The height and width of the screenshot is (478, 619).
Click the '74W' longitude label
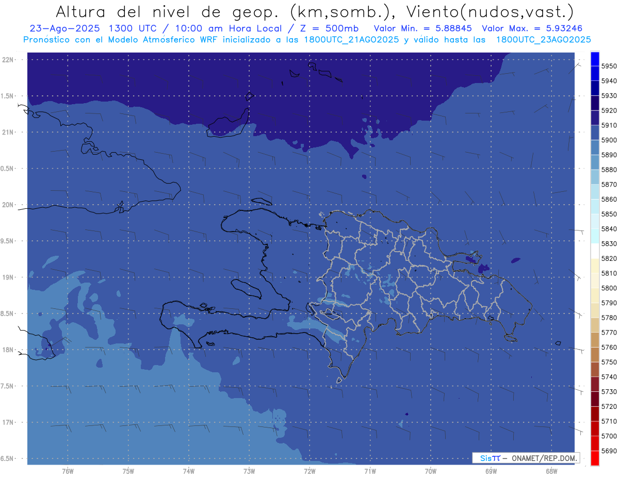coord(189,471)
